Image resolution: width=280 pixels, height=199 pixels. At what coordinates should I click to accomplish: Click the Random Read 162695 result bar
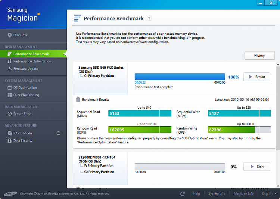click(140, 130)
